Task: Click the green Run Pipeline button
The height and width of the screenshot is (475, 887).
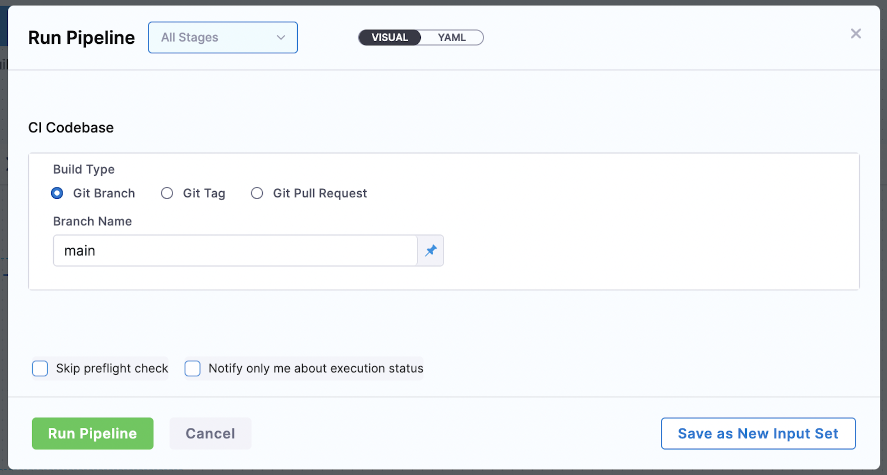Action: pyautogui.click(x=93, y=433)
